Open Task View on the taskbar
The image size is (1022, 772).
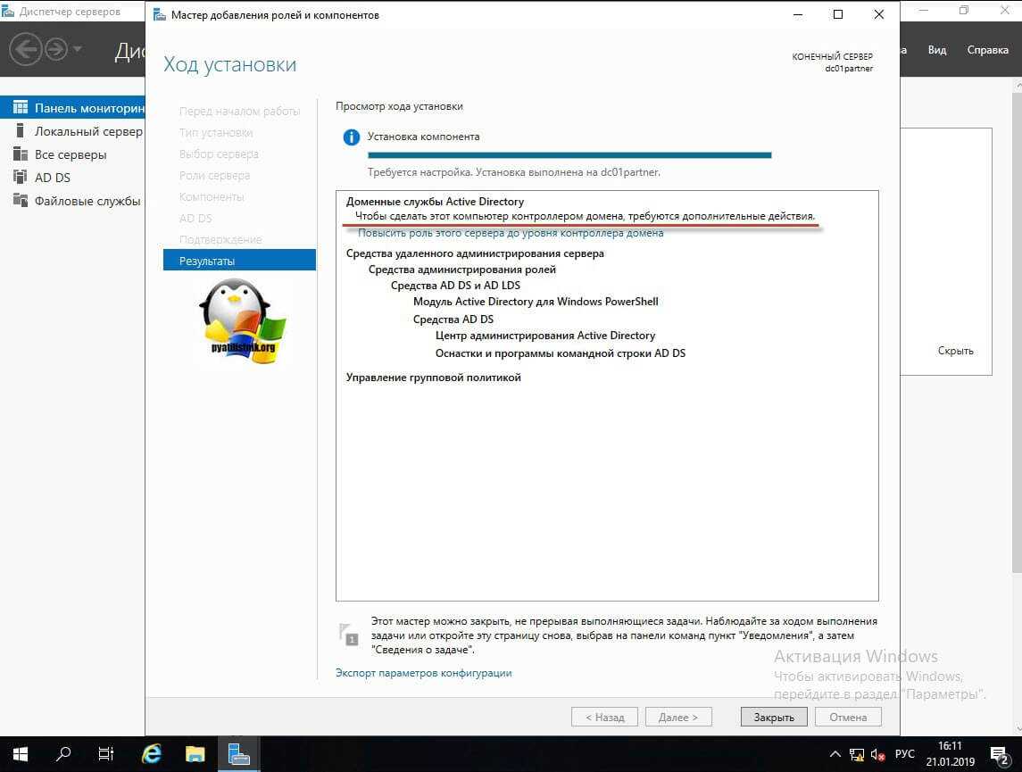pos(106,753)
